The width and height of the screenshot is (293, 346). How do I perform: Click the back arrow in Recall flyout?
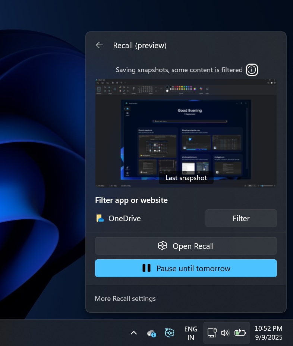[x=99, y=45]
